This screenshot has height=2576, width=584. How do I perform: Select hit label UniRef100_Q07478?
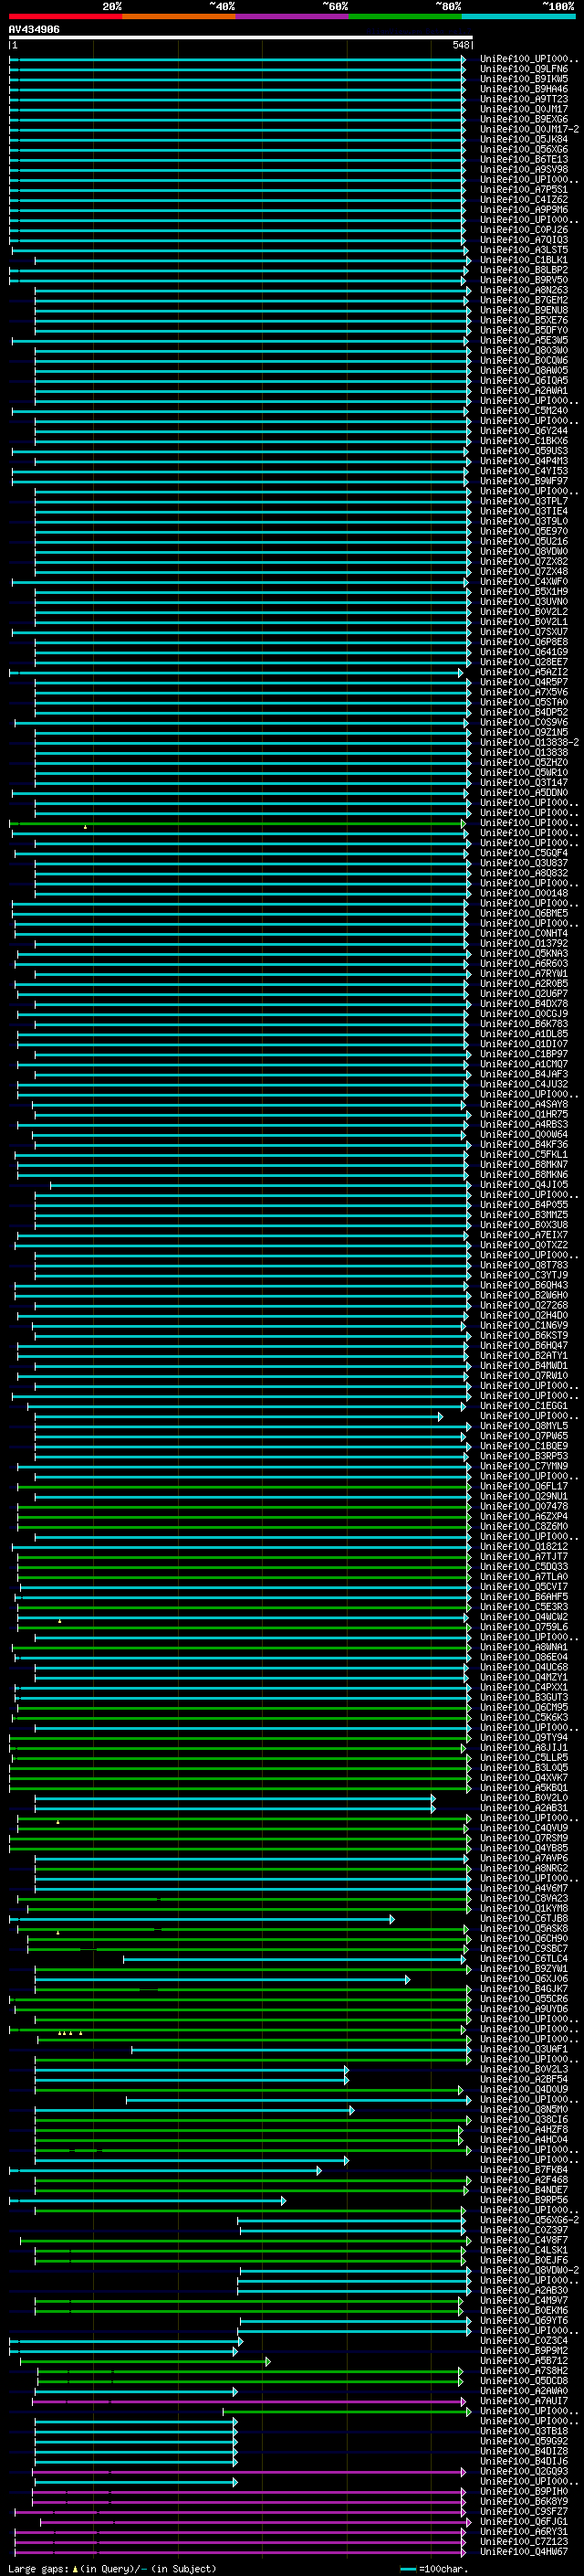point(524,1506)
